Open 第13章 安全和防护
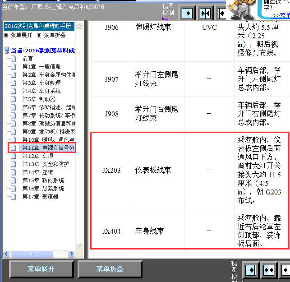 [46, 164]
